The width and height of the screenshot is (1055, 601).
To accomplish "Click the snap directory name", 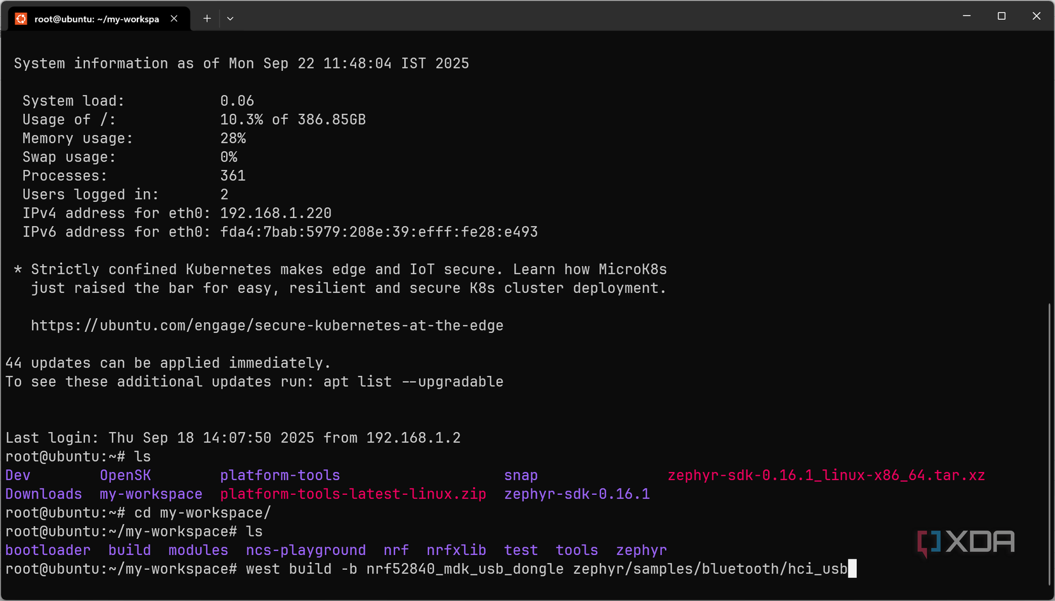I will (521, 476).
